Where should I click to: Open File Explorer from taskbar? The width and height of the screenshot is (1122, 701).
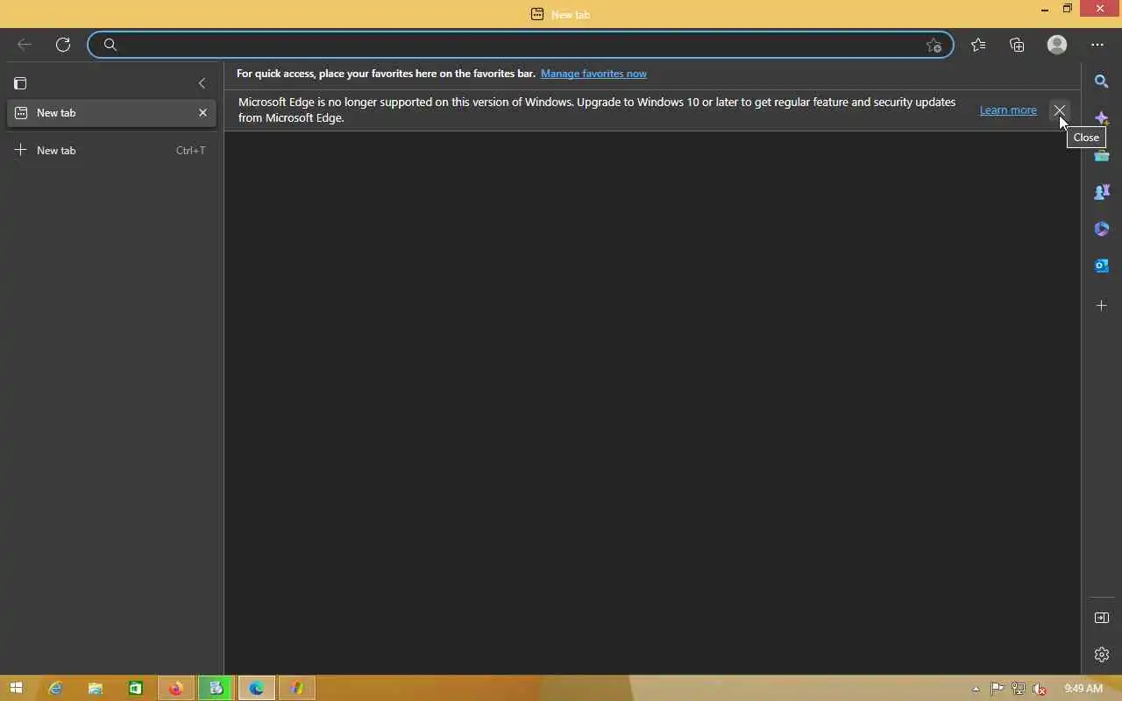click(x=96, y=688)
